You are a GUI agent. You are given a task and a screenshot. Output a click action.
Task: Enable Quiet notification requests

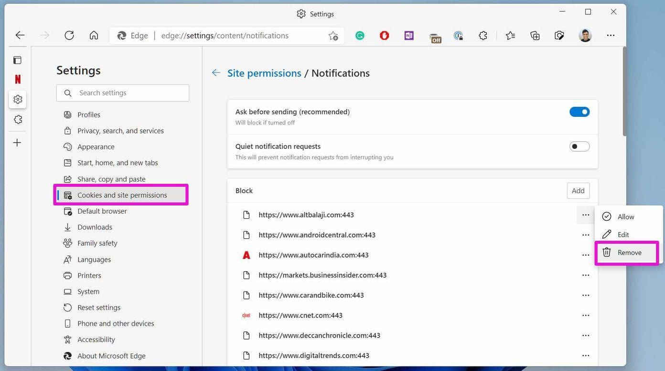pyautogui.click(x=579, y=146)
